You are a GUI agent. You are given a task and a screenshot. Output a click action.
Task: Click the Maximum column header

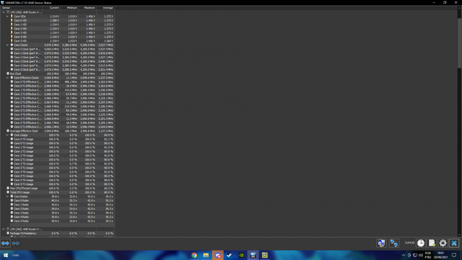tap(87, 8)
